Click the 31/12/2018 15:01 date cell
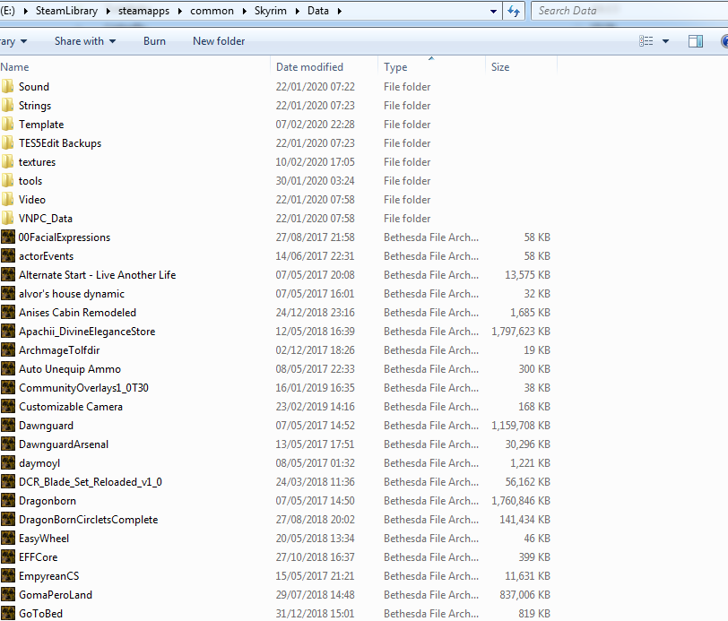Viewport: 728px width, 621px height. click(316, 614)
